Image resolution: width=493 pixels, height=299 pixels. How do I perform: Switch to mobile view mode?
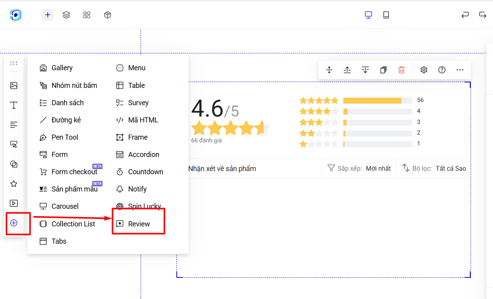[386, 15]
